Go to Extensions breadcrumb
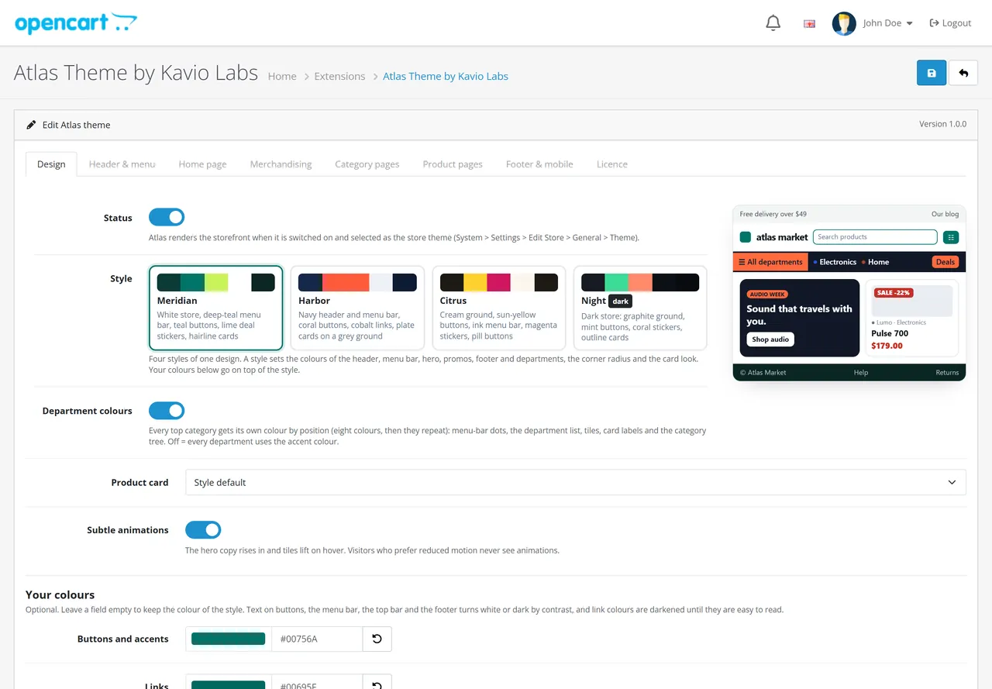 pos(339,76)
